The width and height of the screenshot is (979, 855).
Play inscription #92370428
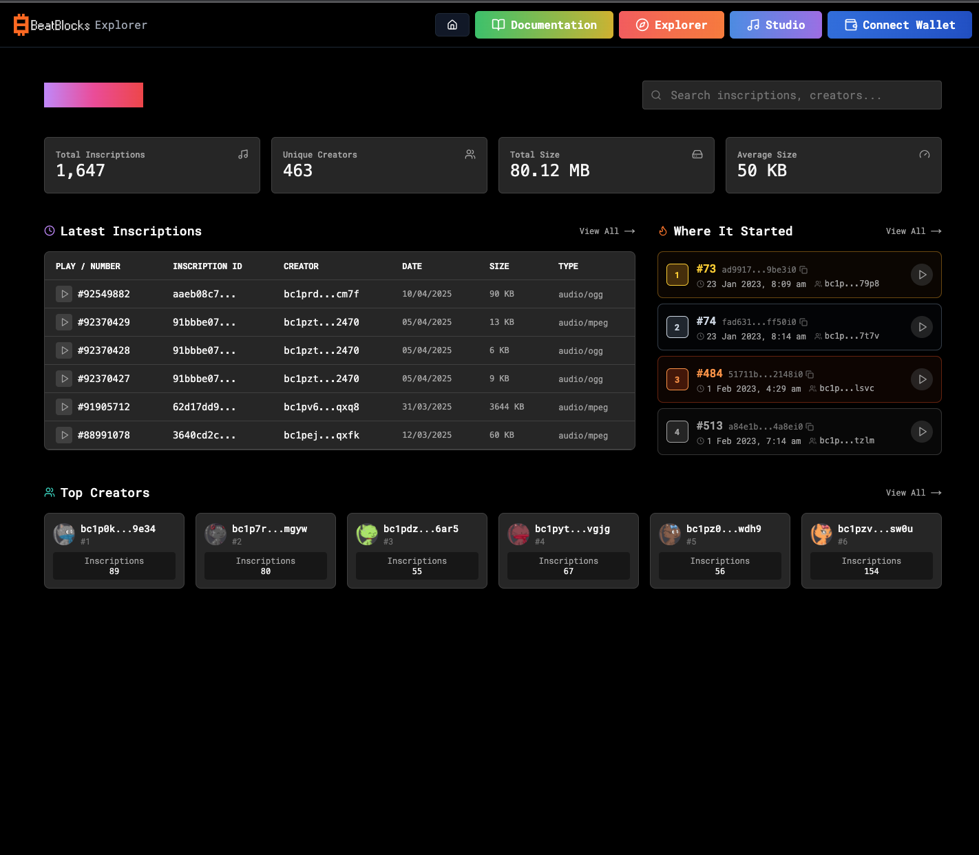point(64,350)
